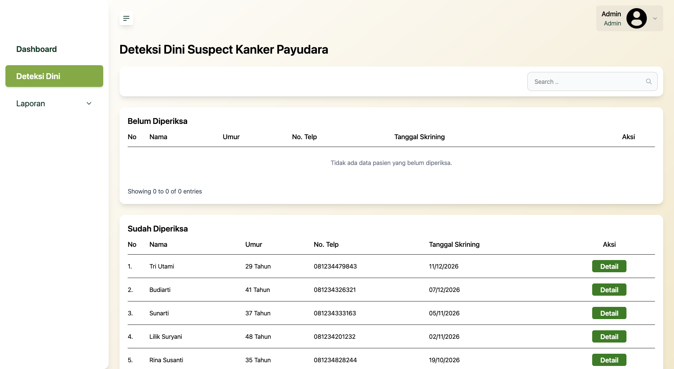Click 'Tidak ada data pasien' empty message
674x369 pixels.
click(391, 163)
